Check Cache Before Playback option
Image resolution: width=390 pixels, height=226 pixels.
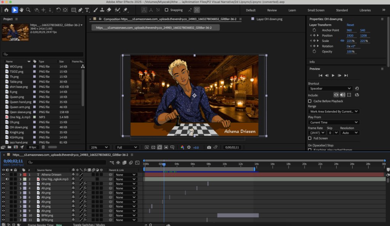[310, 101]
